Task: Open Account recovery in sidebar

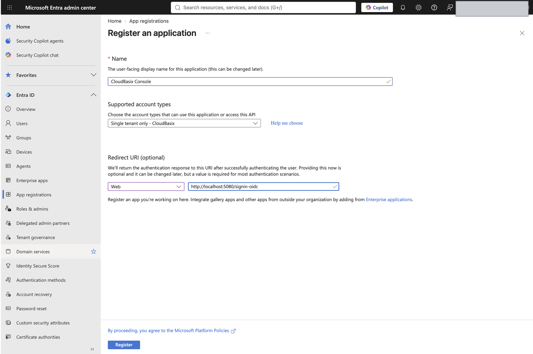Action: pos(51,294)
